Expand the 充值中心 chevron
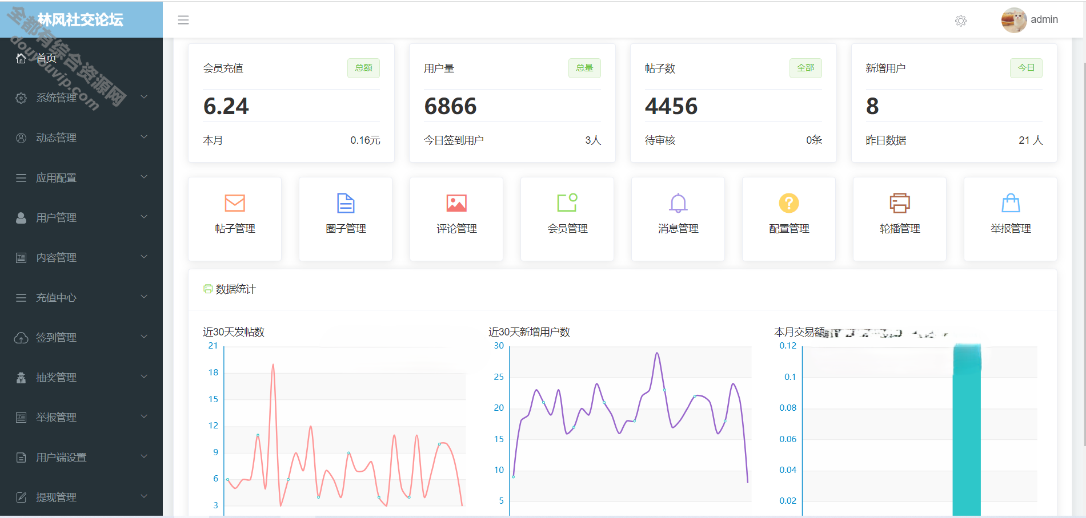Viewport: 1086px width, 518px height. tap(144, 297)
